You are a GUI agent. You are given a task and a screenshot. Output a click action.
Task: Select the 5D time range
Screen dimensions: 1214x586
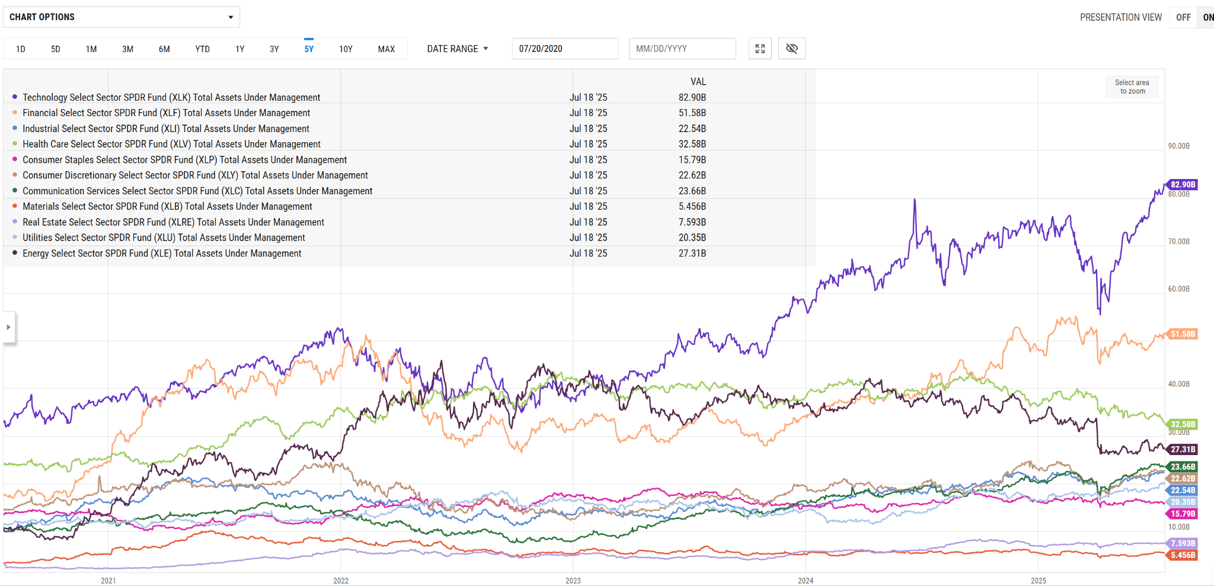[56, 49]
